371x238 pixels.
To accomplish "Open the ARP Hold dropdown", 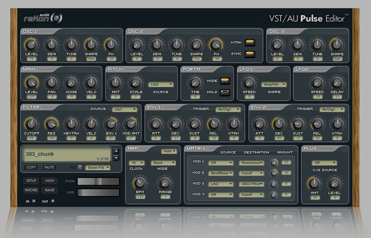I will pos(169,151).
